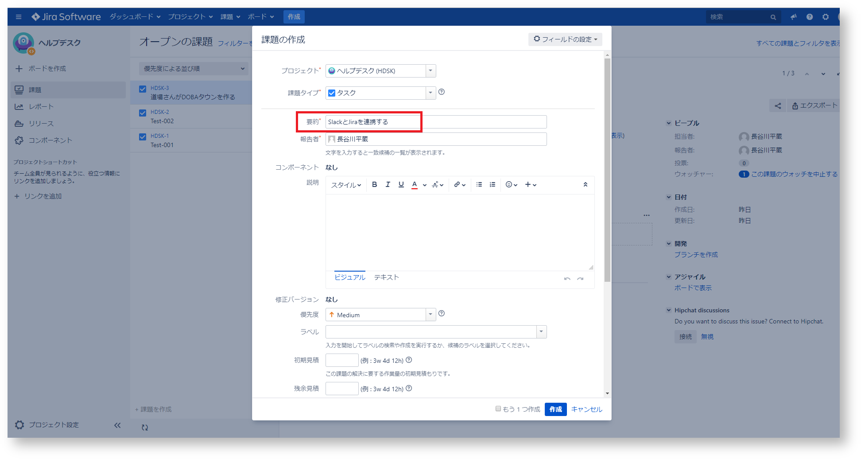Open フィールドの設定 dropdown
The height and width of the screenshot is (459, 861).
[565, 39]
